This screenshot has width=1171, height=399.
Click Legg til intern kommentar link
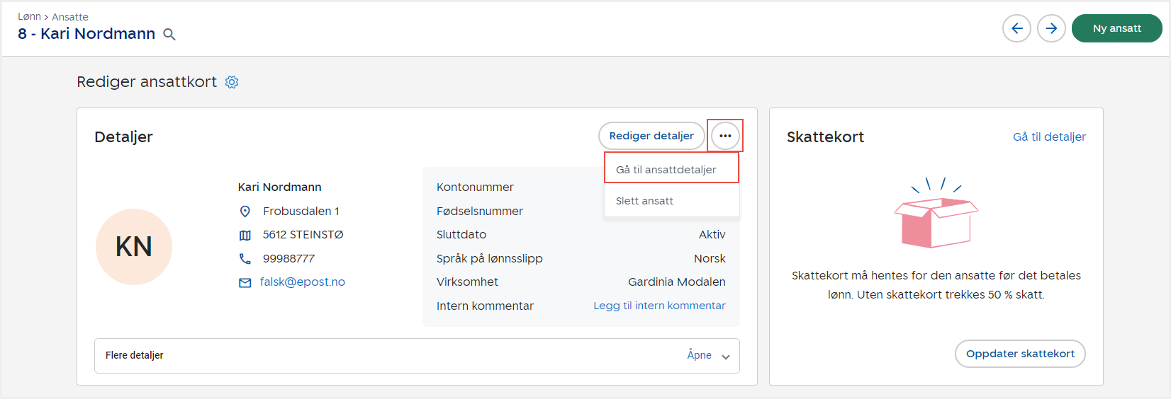click(659, 306)
